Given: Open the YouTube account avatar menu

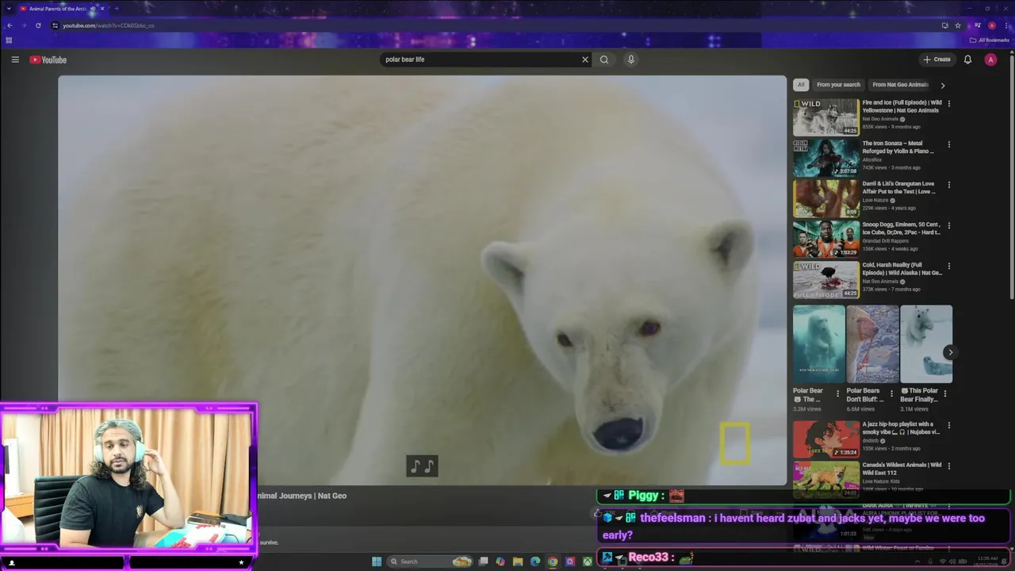Looking at the screenshot, I should [990, 59].
